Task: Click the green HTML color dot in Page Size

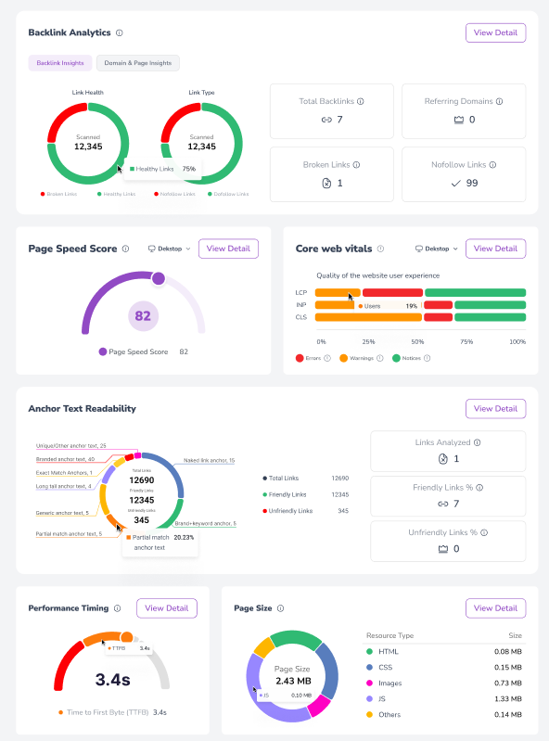Action: pos(369,651)
